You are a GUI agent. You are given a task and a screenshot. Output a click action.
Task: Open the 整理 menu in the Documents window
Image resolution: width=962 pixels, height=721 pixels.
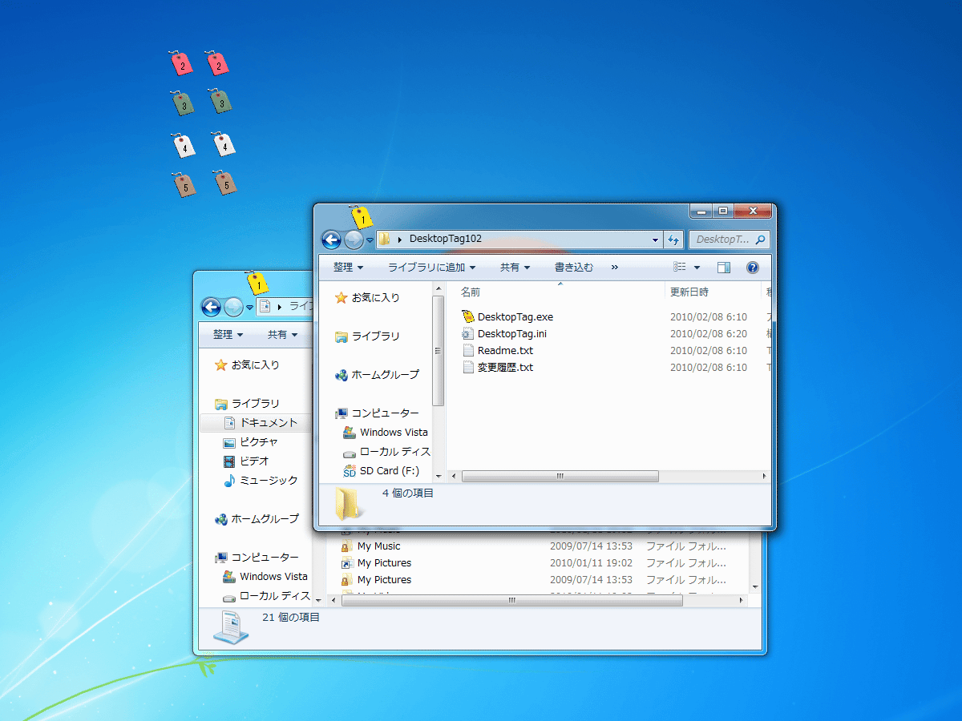click(x=228, y=334)
